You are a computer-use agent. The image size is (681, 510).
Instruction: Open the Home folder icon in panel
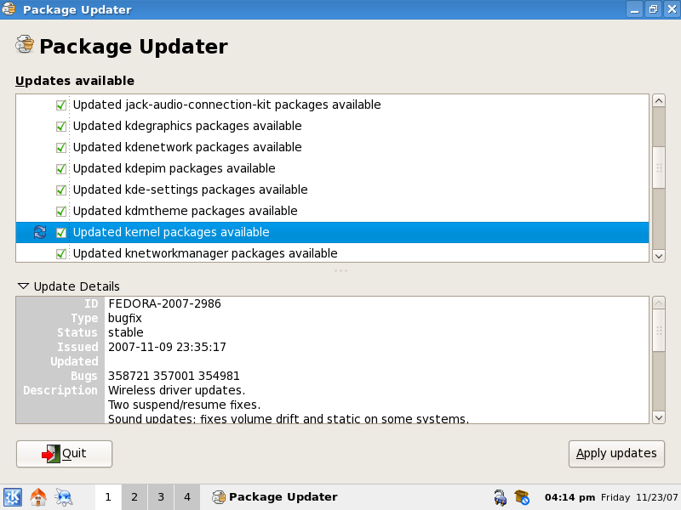point(38,497)
